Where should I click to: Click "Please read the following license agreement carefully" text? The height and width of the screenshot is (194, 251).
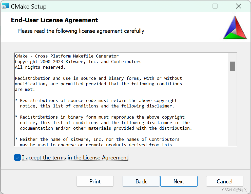[x=81, y=31]
